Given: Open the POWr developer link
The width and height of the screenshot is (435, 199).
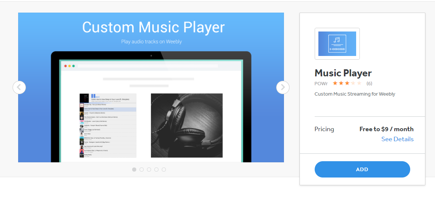Looking at the screenshot, I should 322,83.
